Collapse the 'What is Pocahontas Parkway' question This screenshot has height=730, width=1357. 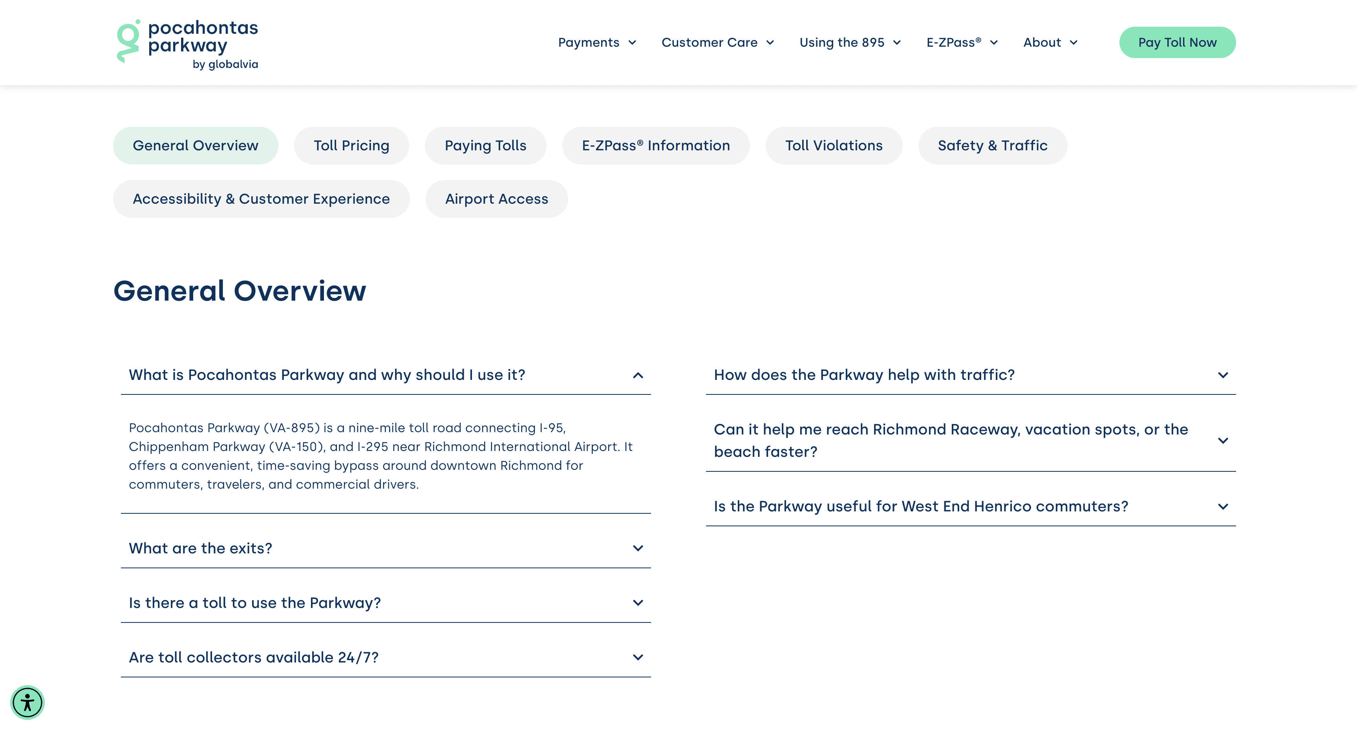click(x=386, y=375)
